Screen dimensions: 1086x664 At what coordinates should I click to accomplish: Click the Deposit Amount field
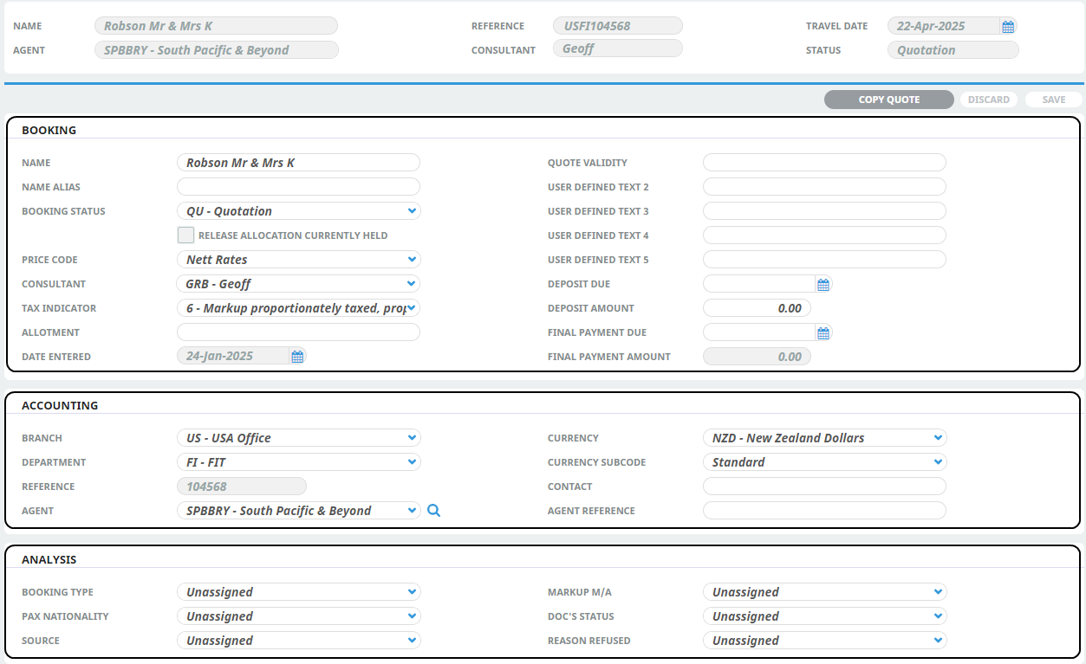(757, 308)
